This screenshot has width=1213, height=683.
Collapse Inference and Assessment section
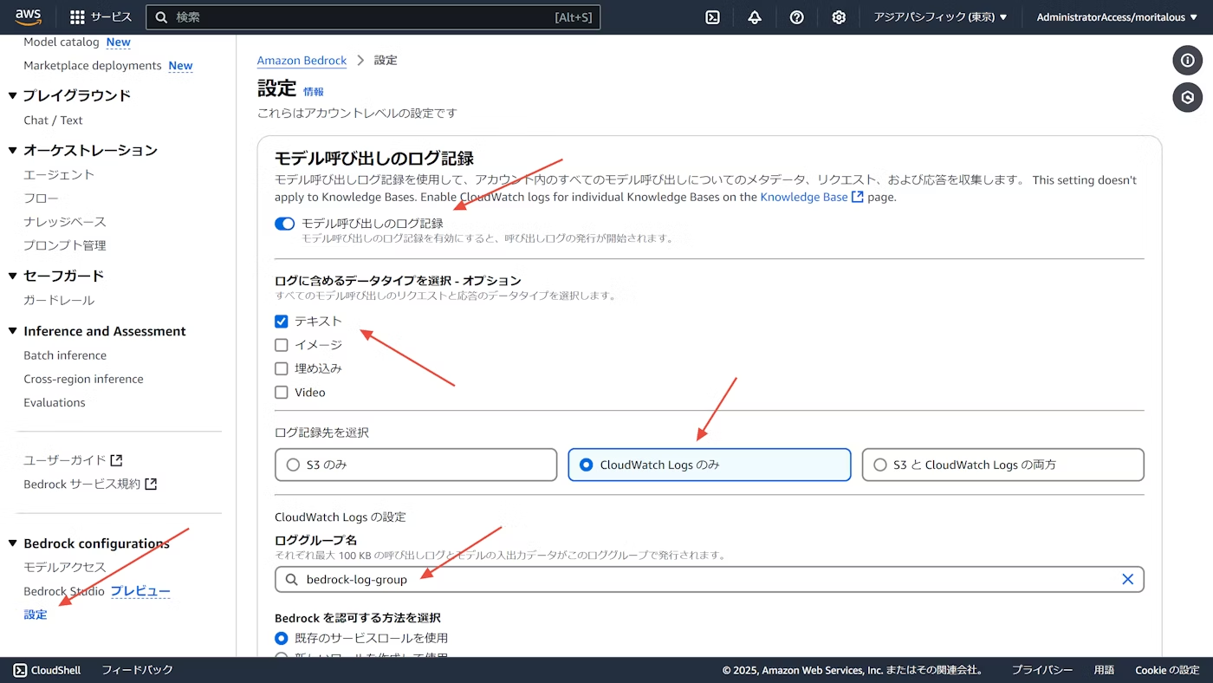13,331
